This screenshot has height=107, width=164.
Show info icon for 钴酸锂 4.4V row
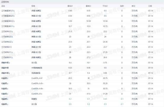click(x=8, y=78)
